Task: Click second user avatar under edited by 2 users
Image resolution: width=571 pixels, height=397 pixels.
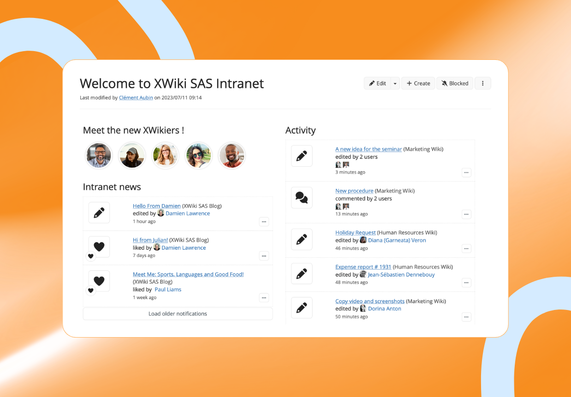Action: tap(346, 164)
